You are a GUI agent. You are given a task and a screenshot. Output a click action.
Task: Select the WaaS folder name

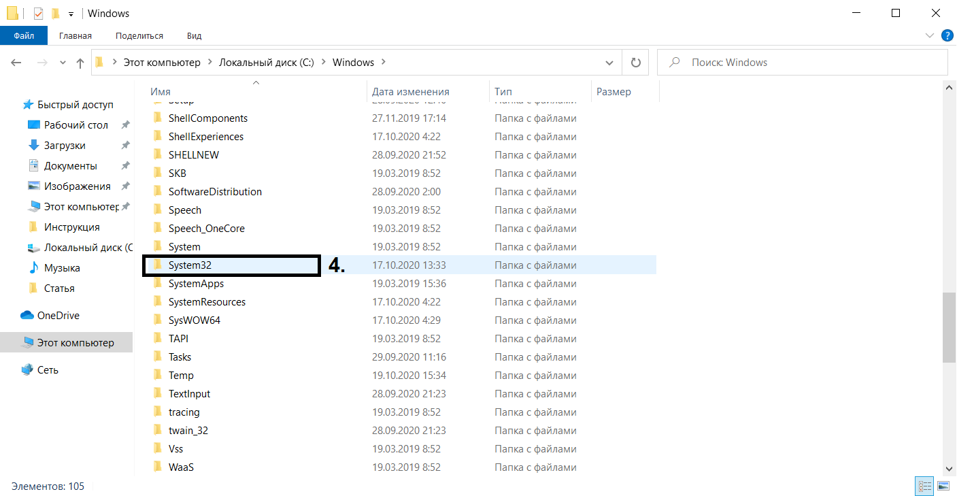tap(182, 467)
